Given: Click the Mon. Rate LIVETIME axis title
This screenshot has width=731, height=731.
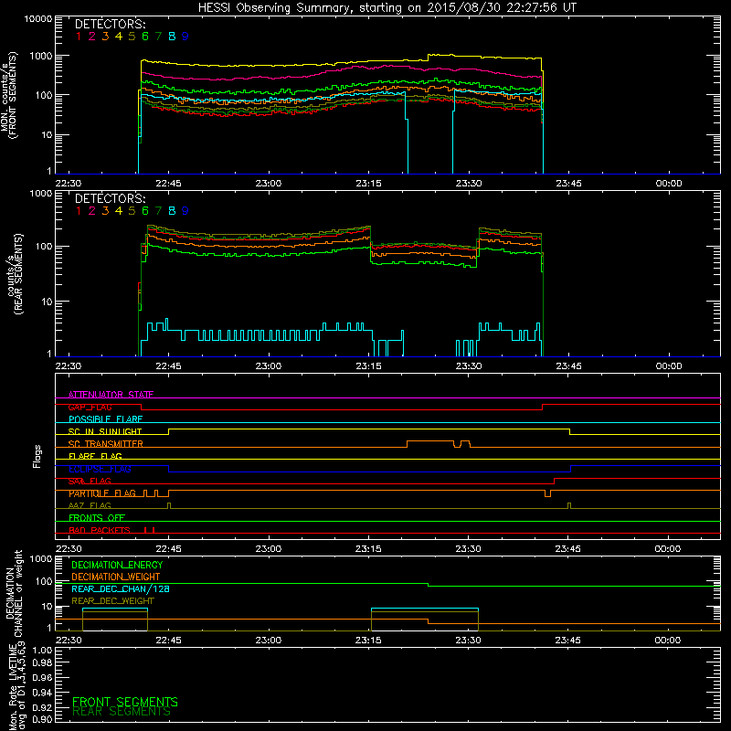Looking at the screenshot, I should coord(16,686).
